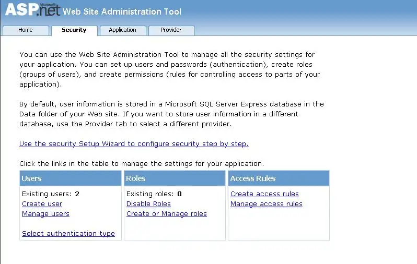Open Create or Manage roles
Viewport: 417px width, 264px height.
coord(167,214)
